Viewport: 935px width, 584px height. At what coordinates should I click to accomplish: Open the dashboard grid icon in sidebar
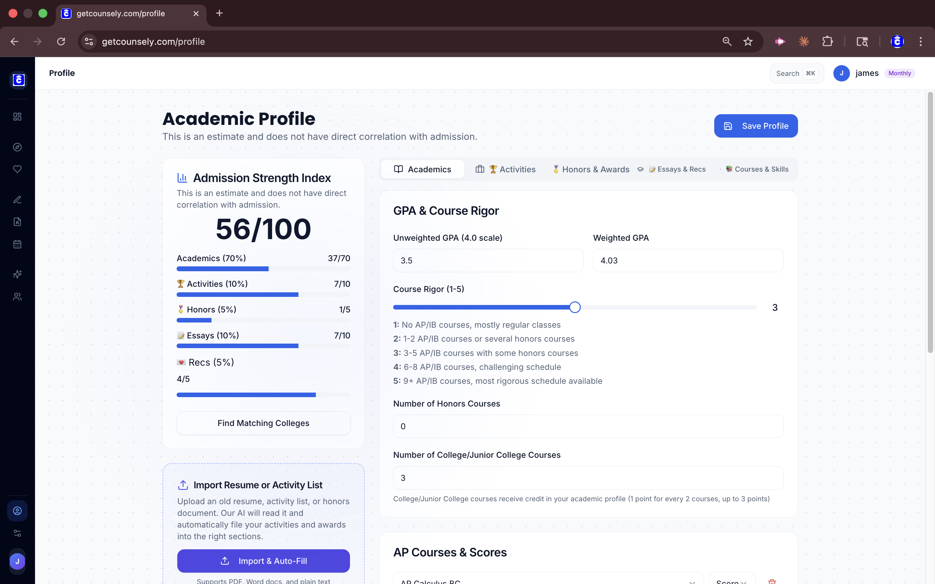click(x=18, y=117)
